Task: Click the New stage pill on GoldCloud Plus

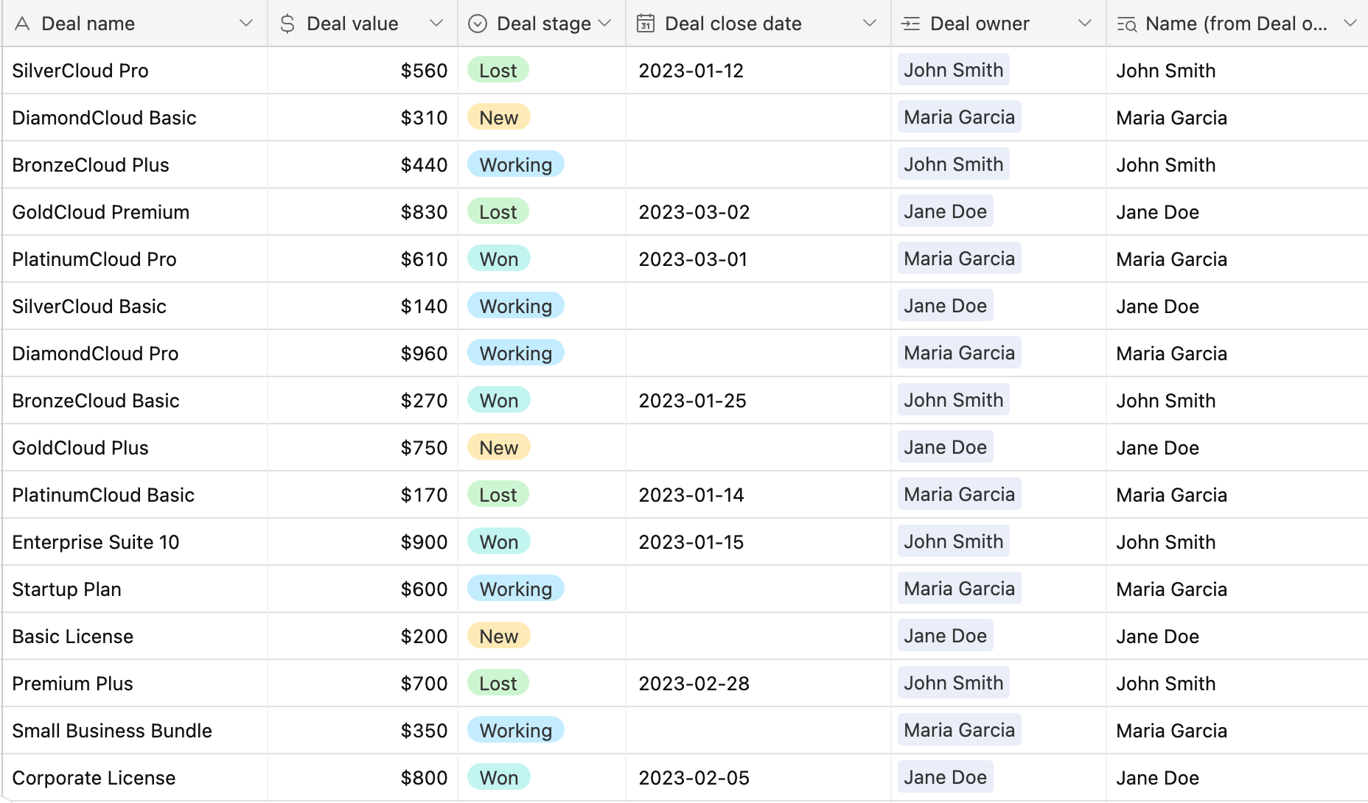Action: coord(498,447)
